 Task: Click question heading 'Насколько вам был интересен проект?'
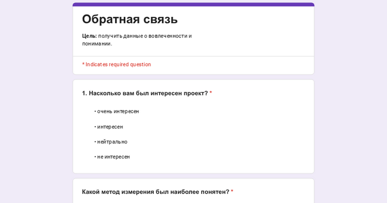(x=149, y=93)
